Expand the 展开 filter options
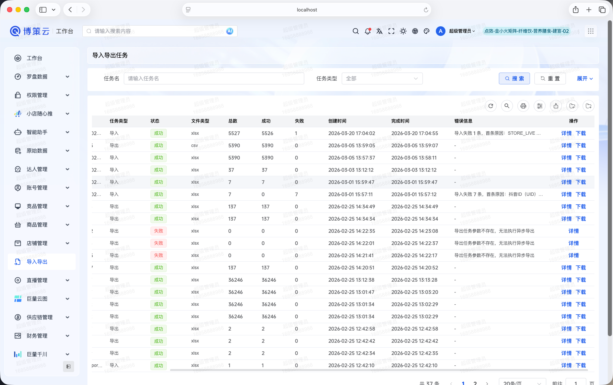This screenshot has height=385, width=613. click(x=585, y=78)
